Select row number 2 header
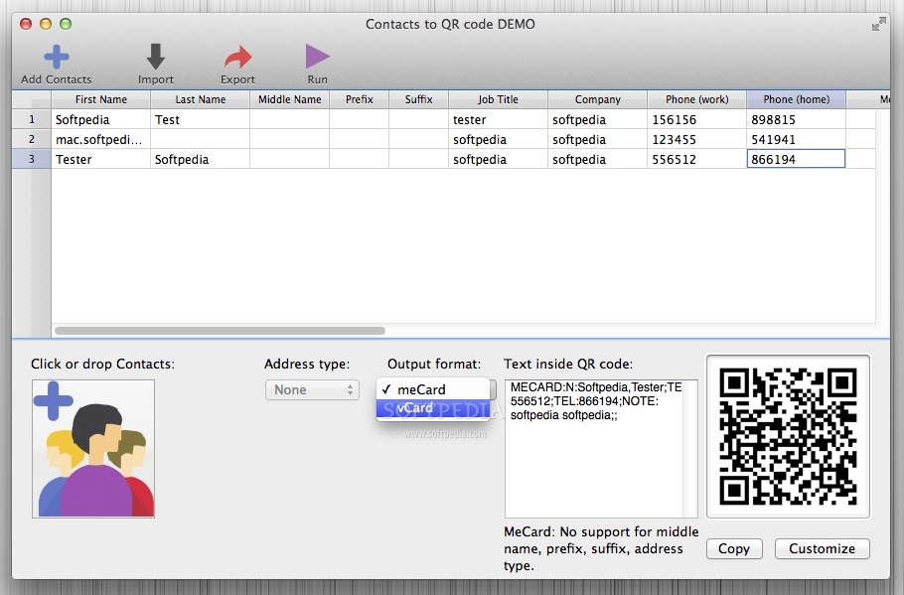The image size is (904, 595). click(32, 139)
